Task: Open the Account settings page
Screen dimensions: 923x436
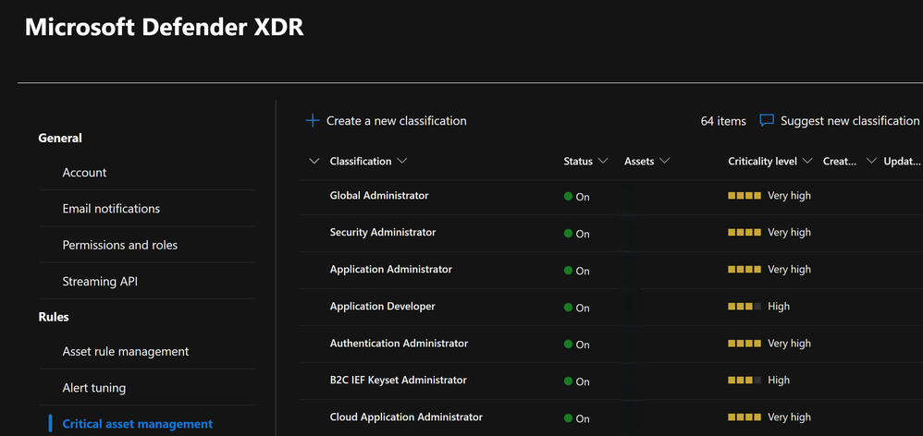Action: [x=84, y=172]
